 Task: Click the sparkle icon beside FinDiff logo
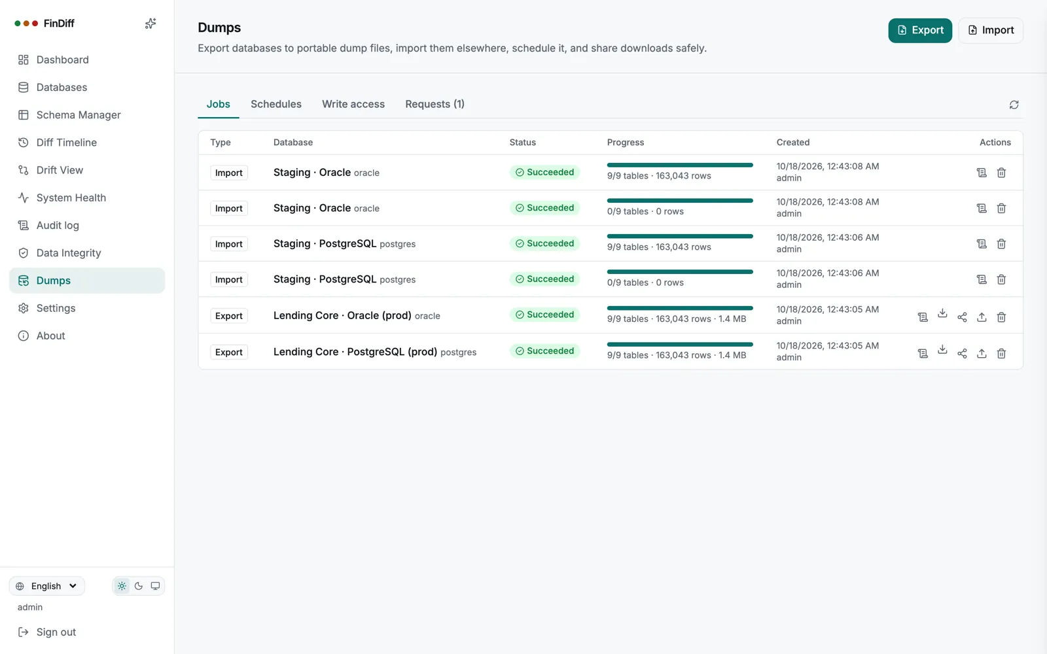pyautogui.click(x=151, y=24)
